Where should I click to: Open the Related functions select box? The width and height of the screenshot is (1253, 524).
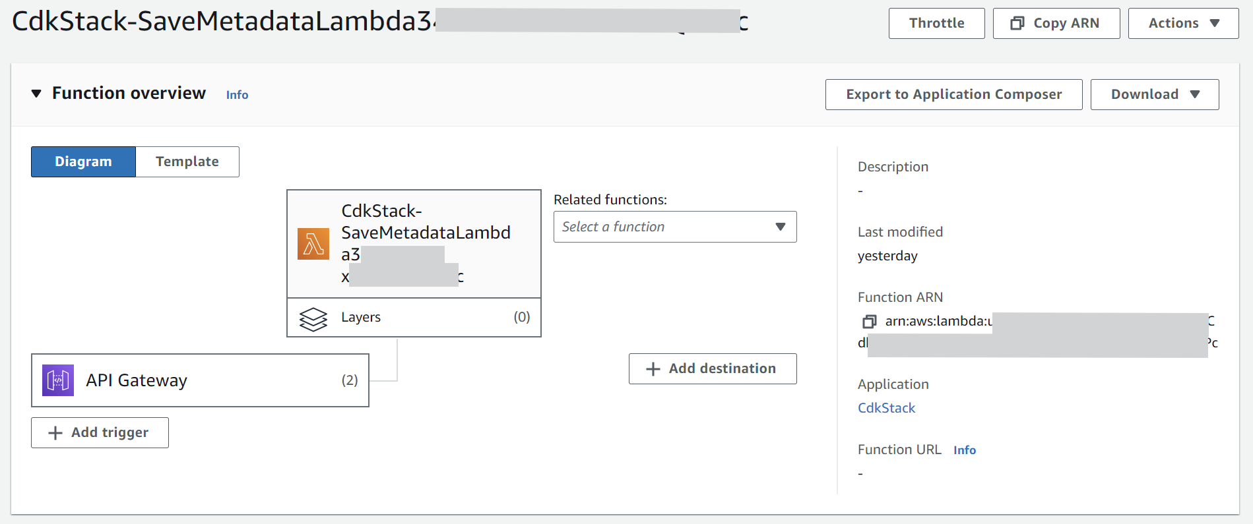(x=674, y=227)
